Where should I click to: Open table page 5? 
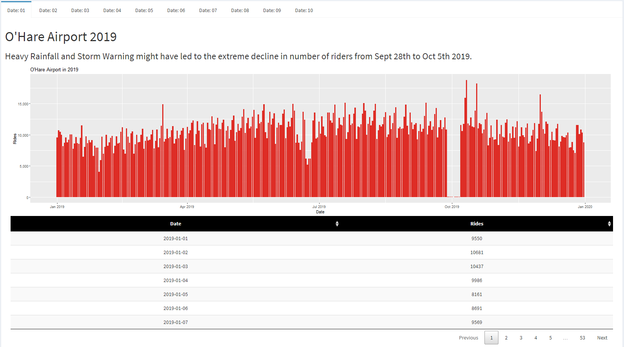550,338
